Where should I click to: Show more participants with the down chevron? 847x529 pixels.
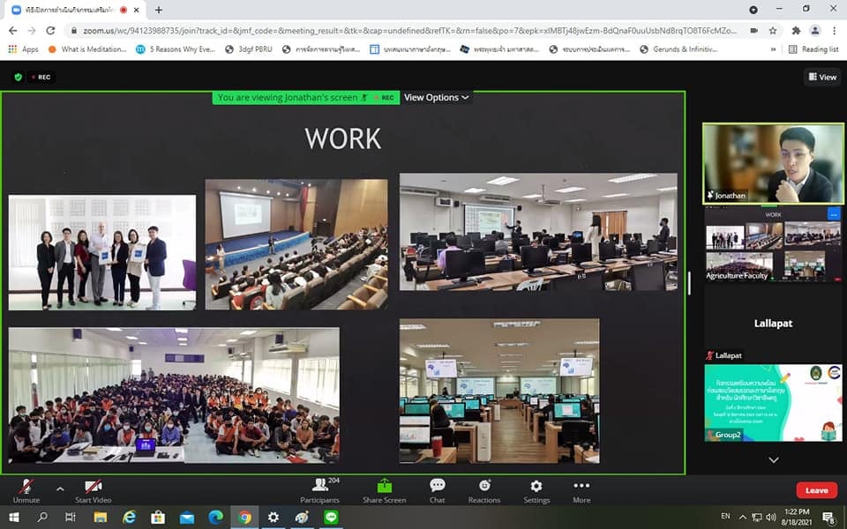point(774,460)
